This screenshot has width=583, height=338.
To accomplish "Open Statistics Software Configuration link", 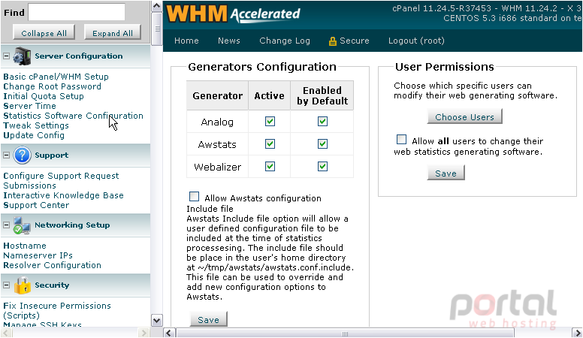I will pyautogui.click(x=73, y=116).
